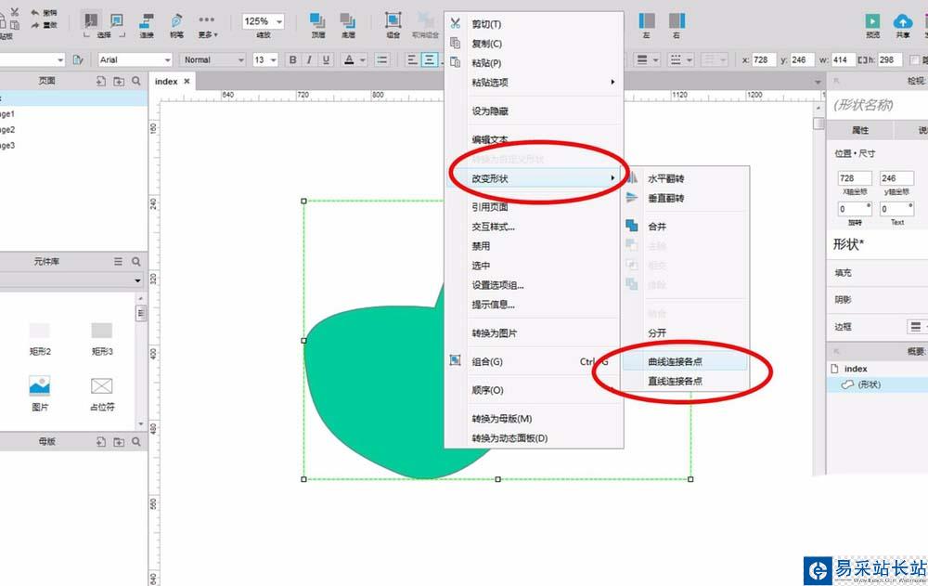Open the 粘贴选项 submenu

(x=534, y=83)
